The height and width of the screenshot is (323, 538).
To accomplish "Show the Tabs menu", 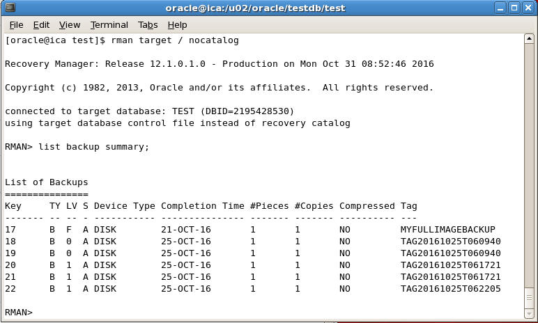I will coord(147,25).
